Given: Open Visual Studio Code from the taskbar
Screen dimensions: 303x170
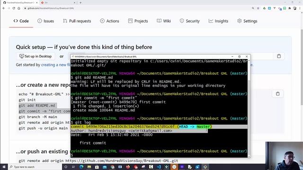Looking at the screenshot, I should coord(159,167).
